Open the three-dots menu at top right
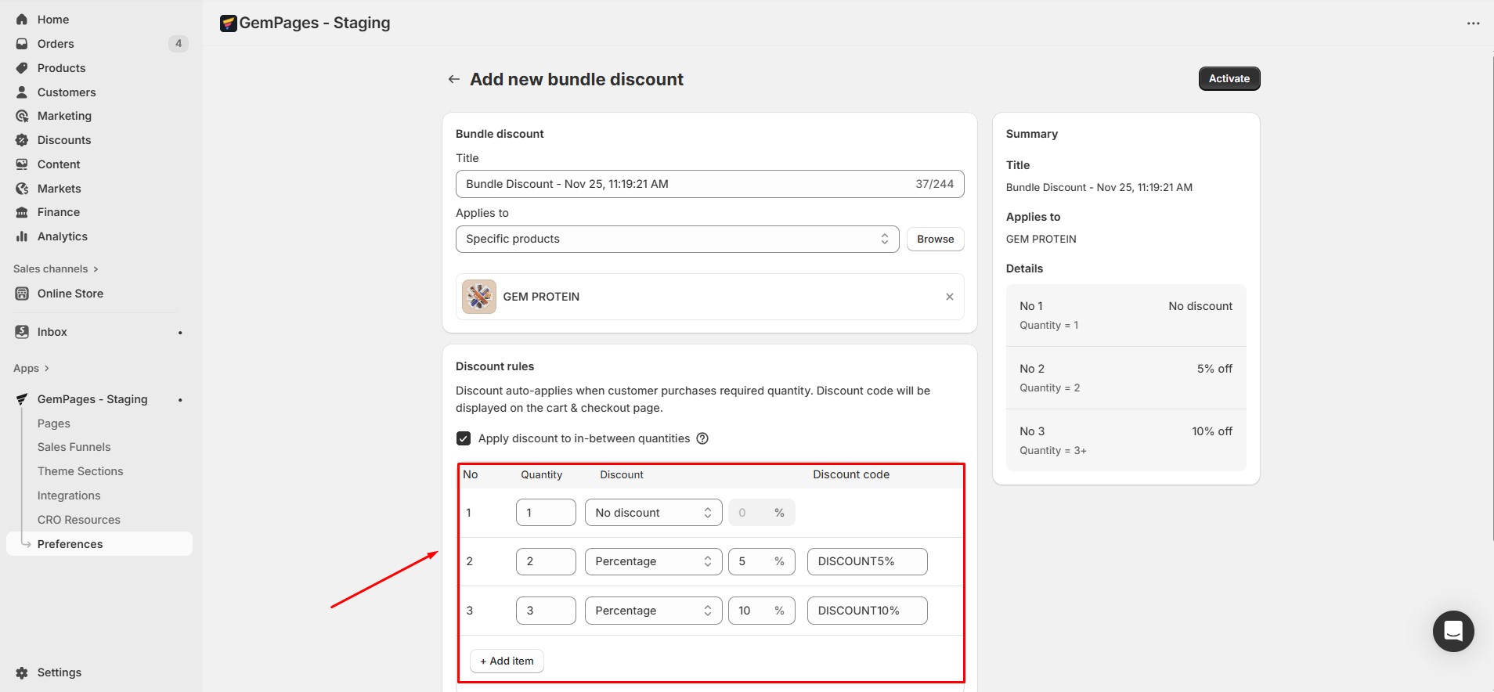The image size is (1494, 692). pos(1473,23)
